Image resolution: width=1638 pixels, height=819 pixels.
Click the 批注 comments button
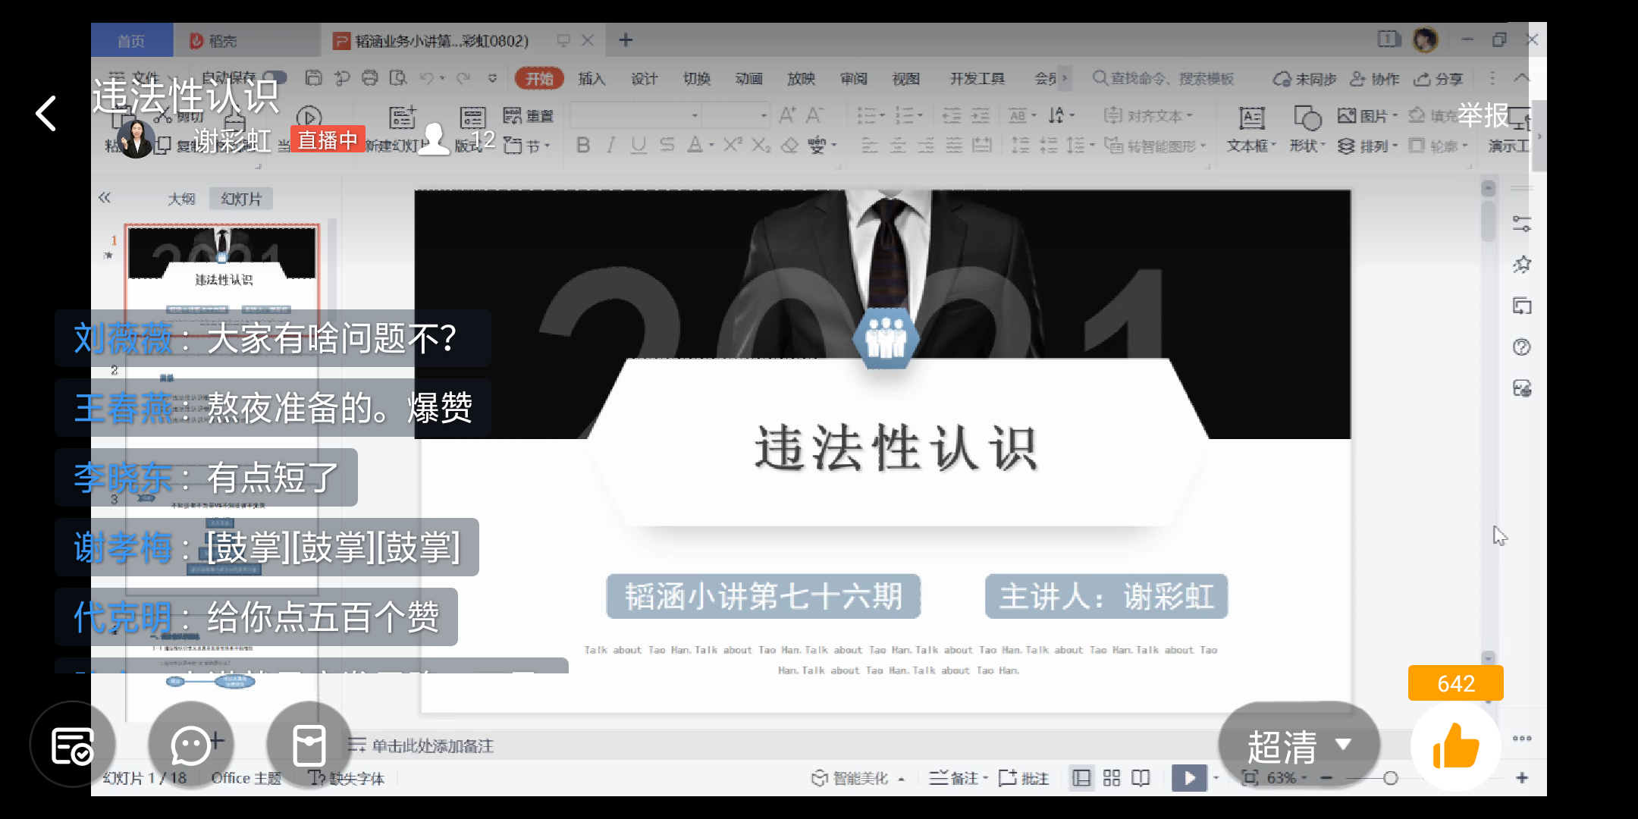1024,778
